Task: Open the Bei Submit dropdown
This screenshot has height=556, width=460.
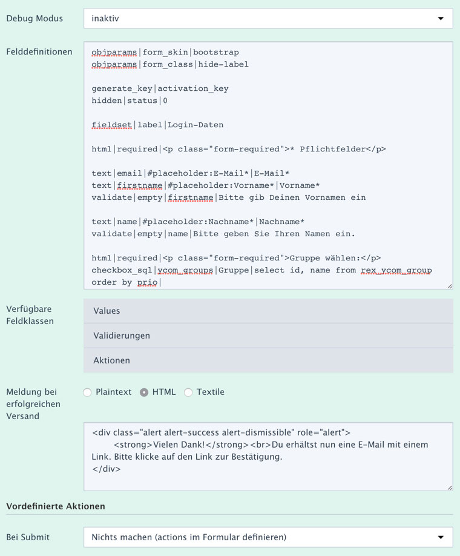Action: (268, 537)
